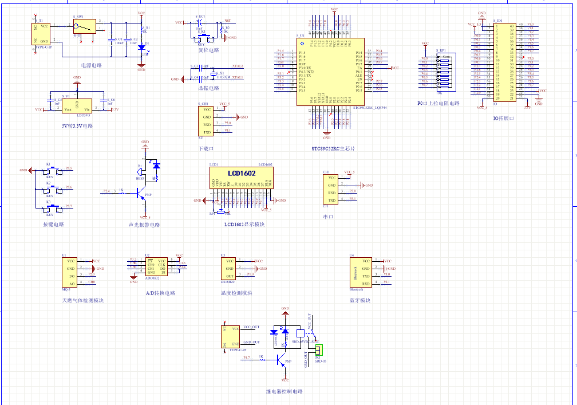Select the S_CH1 download header block
This screenshot has height=405, width=577.
point(205,121)
